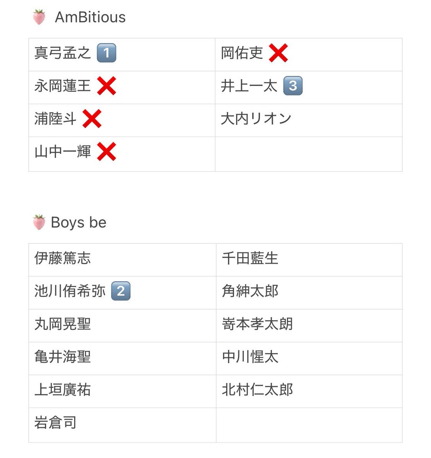431x458 pixels.
Task: Click the name 岩倉司
Action: (55, 423)
